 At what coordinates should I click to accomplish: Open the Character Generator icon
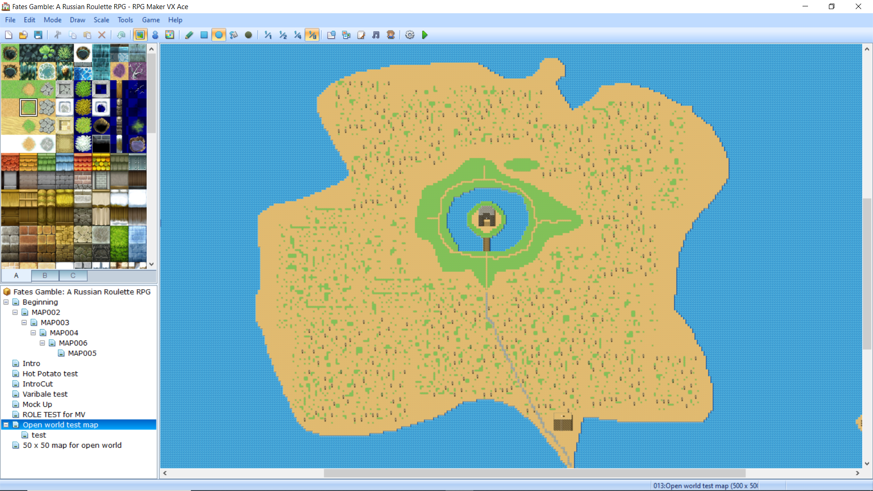(x=391, y=35)
